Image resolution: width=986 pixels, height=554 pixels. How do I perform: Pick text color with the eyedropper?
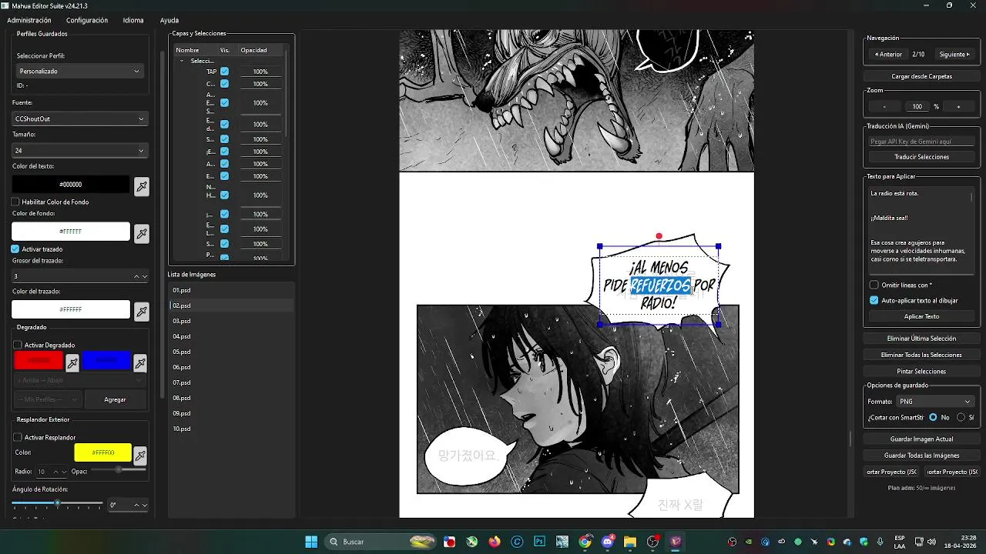coord(142,185)
